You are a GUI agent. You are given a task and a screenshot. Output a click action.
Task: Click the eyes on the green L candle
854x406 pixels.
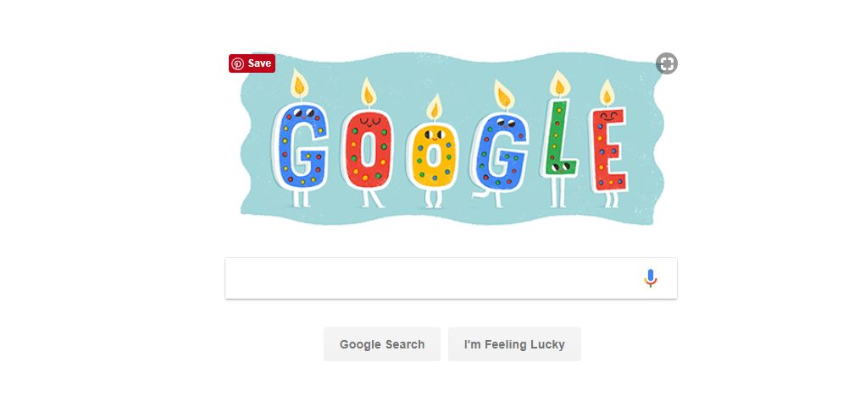[x=561, y=167]
